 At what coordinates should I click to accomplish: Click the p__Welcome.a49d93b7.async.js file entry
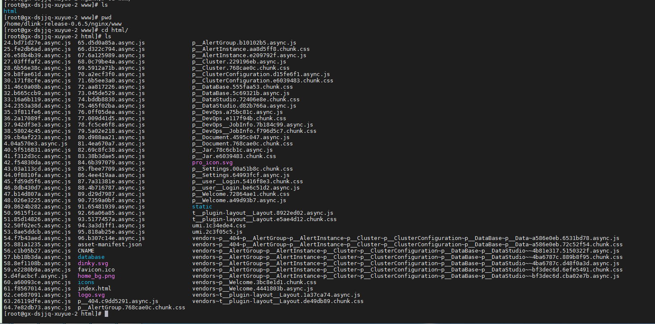239,200
